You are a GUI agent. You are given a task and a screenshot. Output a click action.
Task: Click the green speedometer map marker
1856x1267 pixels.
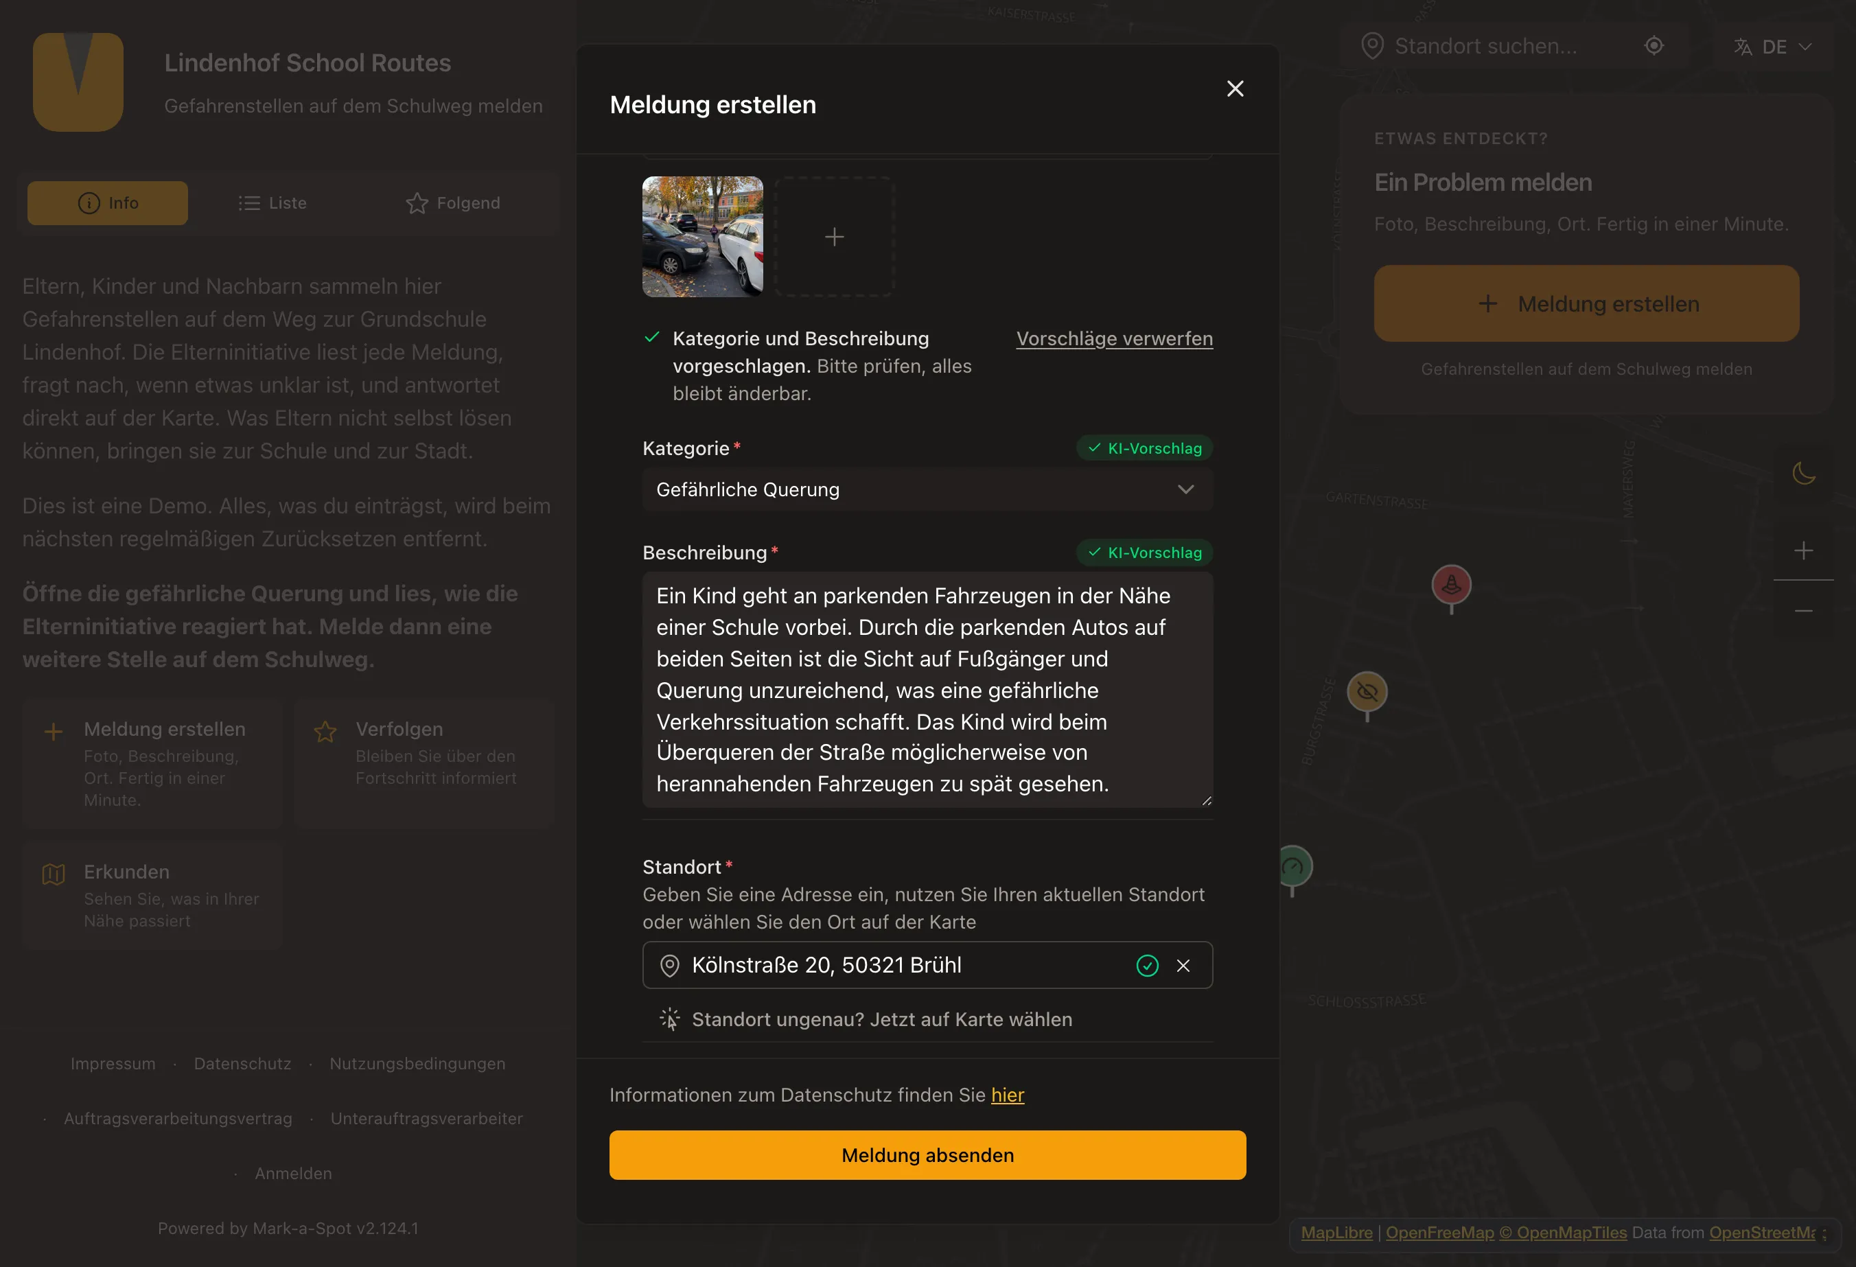(1293, 868)
